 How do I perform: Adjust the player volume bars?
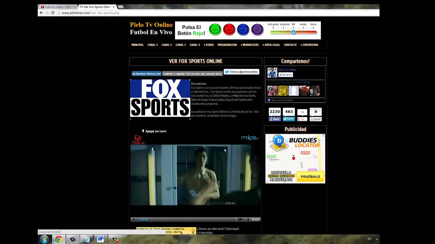(255, 220)
